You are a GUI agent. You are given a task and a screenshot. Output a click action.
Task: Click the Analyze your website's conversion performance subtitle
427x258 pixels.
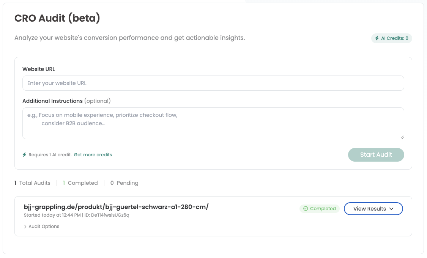click(130, 38)
